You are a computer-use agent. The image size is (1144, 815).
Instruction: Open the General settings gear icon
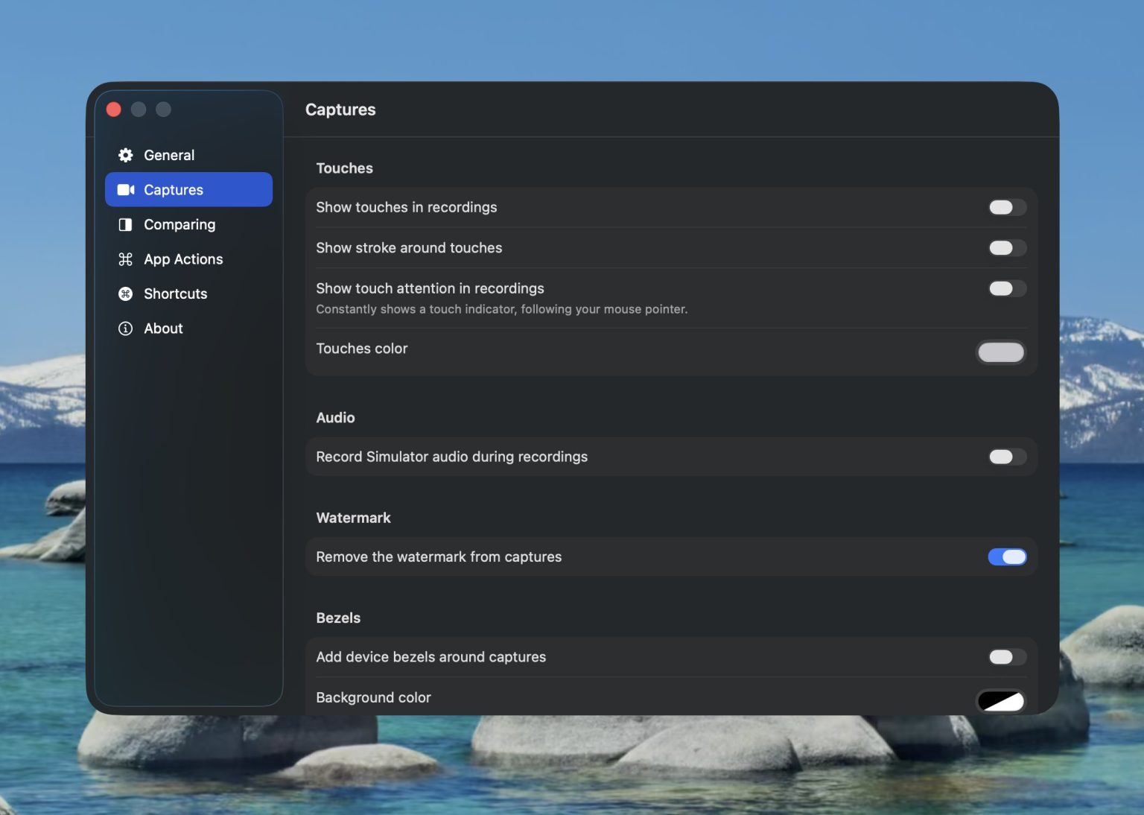pyautogui.click(x=125, y=155)
